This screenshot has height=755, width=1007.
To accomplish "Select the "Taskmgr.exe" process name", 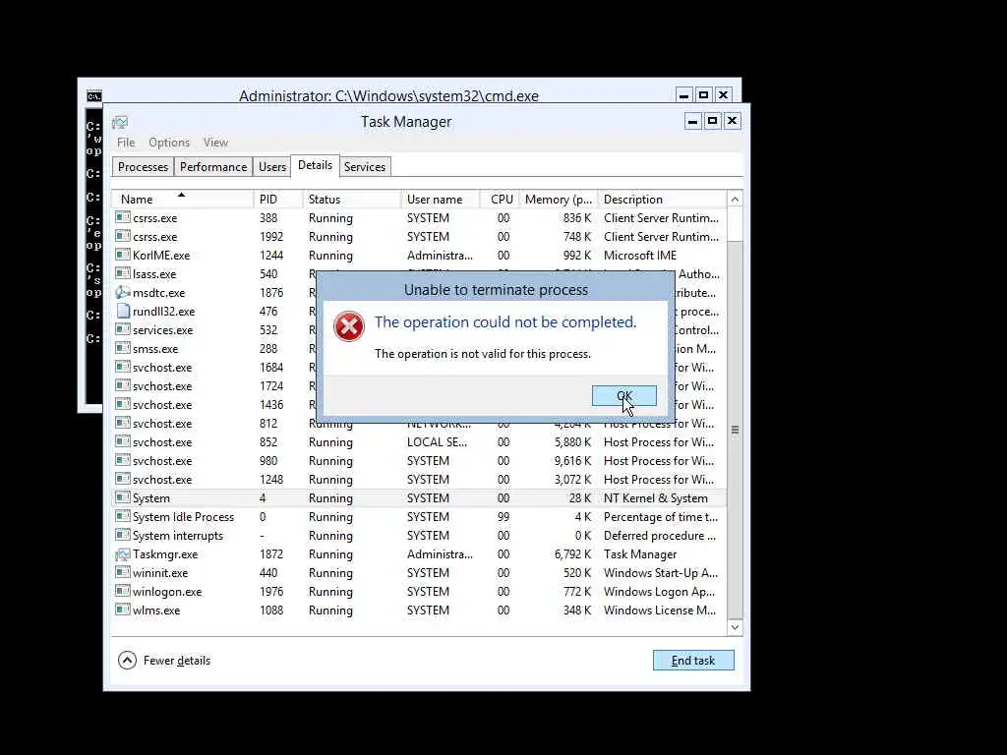I will [165, 554].
